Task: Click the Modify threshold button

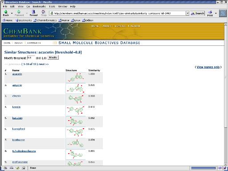Action: click(53, 57)
